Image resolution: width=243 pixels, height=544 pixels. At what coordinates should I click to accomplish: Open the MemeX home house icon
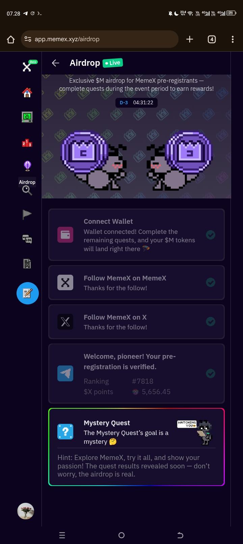click(27, 92)
